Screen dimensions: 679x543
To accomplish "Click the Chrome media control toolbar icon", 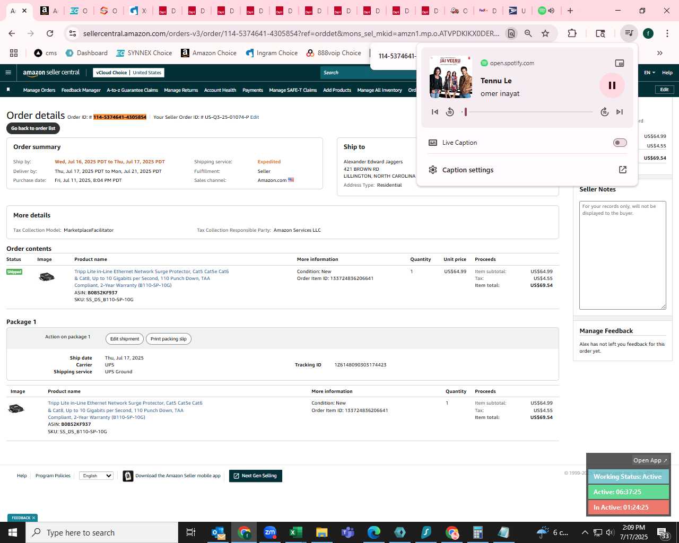I will pos(629,33).
